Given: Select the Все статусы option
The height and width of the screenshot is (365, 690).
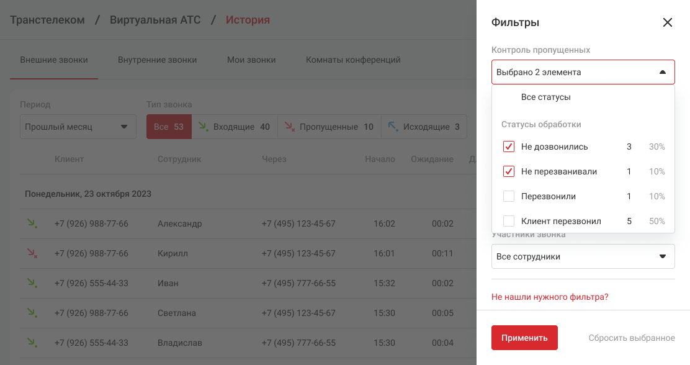Looking at the screenshot, I should click(x=545, y=97).
